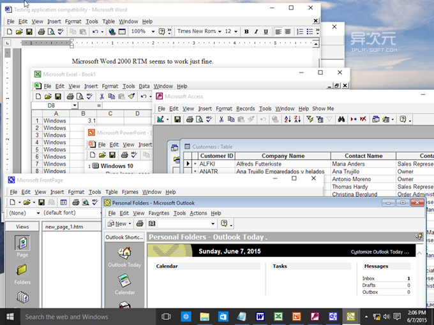Screen dimensions: 434x325
Task: Click Print icon in Outlook toolbar
Action: click(140, 224)
